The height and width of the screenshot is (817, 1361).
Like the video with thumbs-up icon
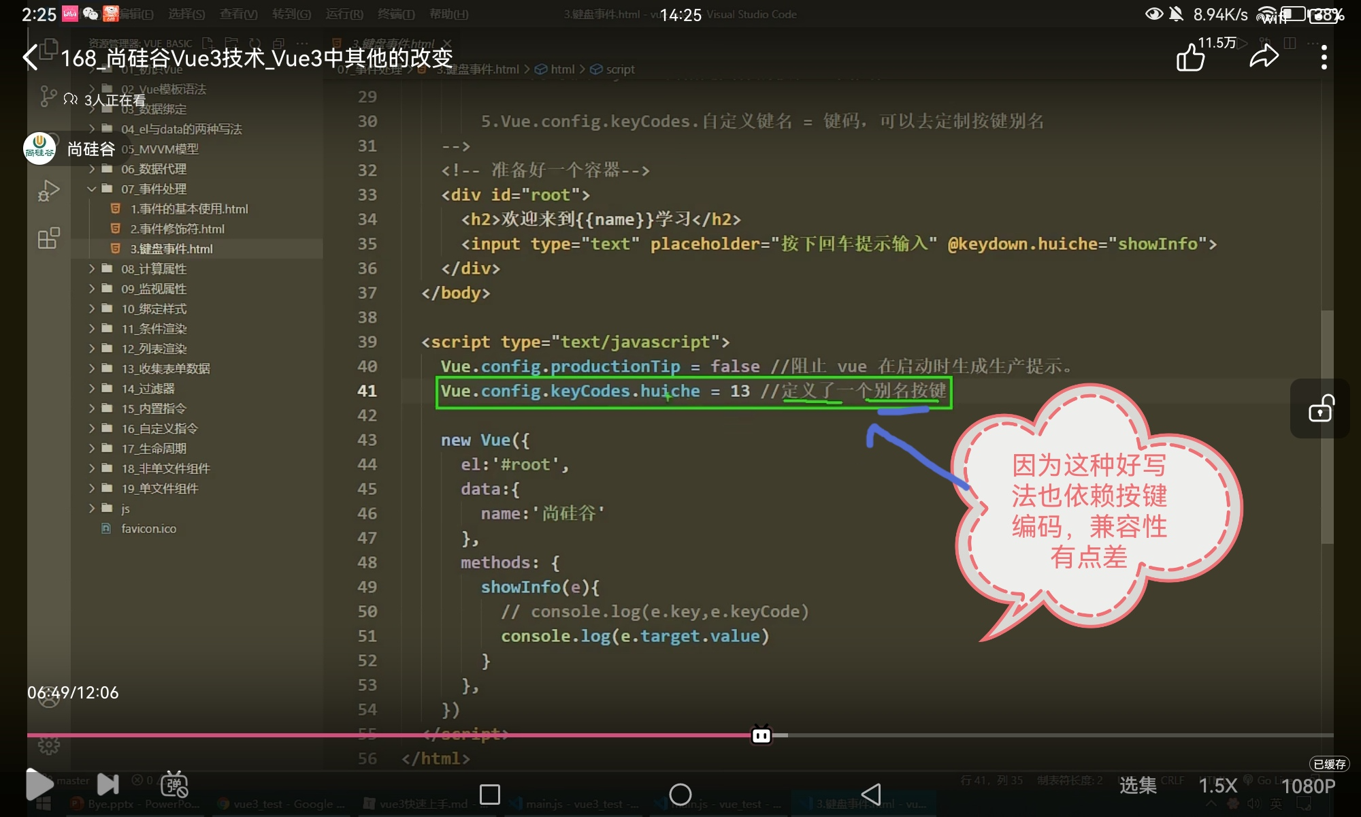pyautogui.click(x=1191, y=57)
